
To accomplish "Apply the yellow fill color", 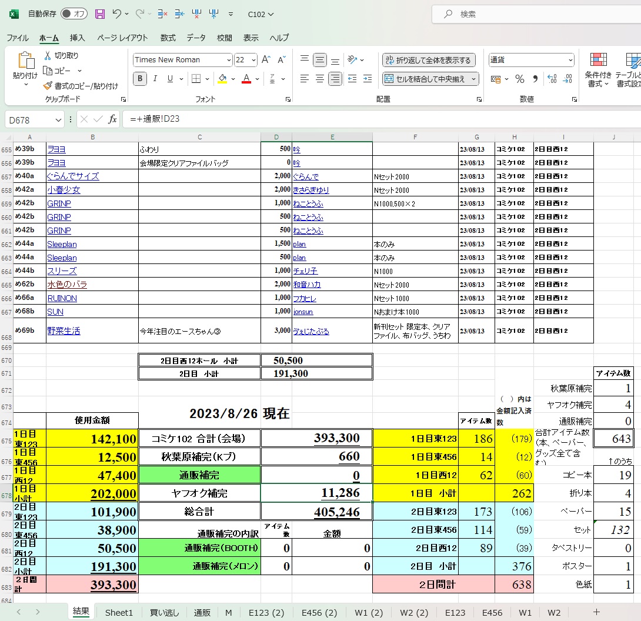I will [222, 78].
